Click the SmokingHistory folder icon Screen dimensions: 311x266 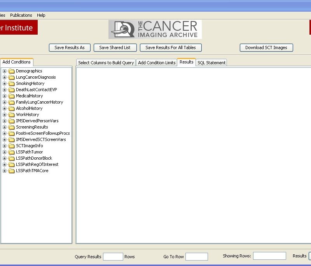[x=12, y=83]
